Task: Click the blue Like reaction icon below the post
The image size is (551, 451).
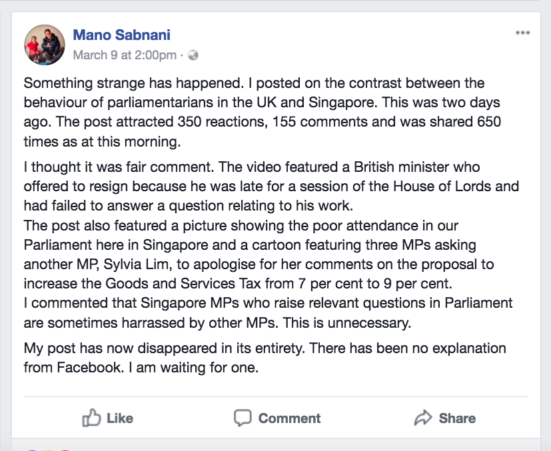Action: (33, 450)
